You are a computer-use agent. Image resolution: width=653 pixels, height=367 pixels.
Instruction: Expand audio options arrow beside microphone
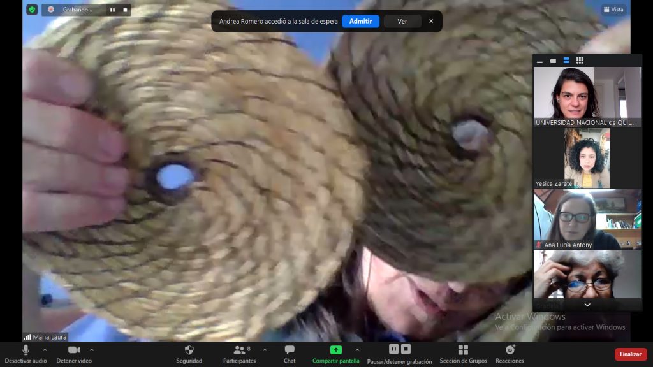coord(45,350)
